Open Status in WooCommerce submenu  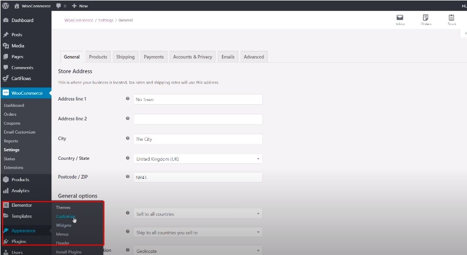coord(9,159)
